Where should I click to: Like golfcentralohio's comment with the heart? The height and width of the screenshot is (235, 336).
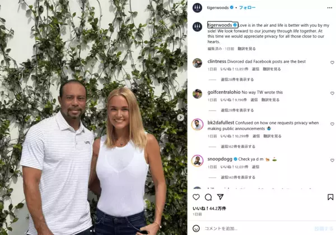click(332, 93)
